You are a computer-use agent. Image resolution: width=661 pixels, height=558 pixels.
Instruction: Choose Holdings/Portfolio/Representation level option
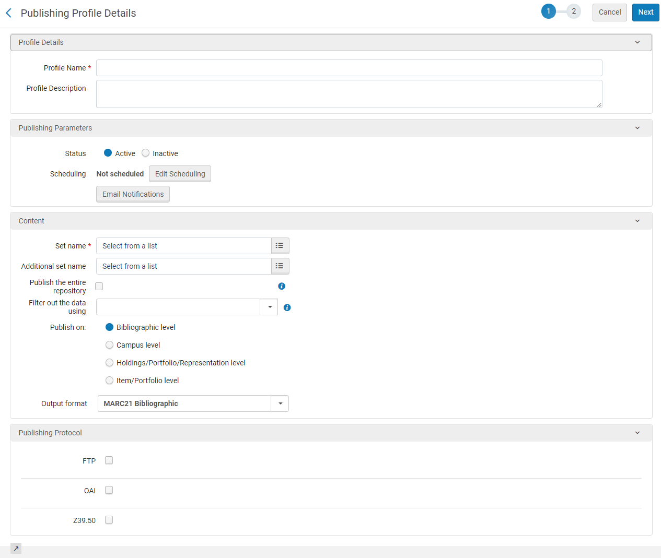click(x=110, y=363)
